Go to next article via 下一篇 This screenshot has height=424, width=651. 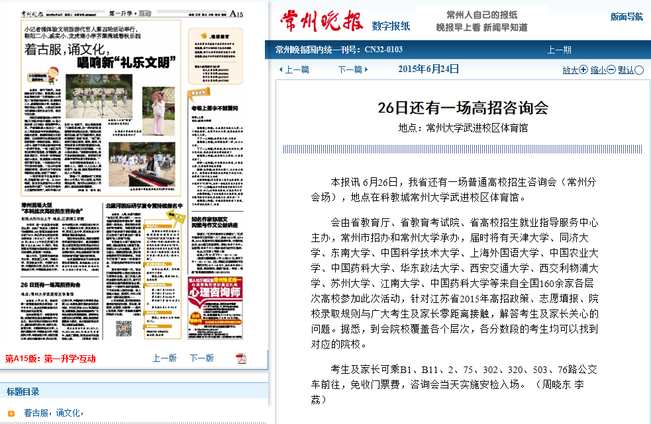point(350,69)
